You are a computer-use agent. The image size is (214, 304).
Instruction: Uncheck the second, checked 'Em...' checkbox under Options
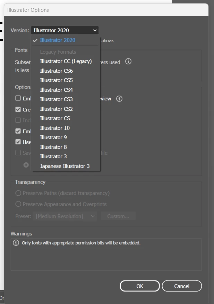pos(18,131)
